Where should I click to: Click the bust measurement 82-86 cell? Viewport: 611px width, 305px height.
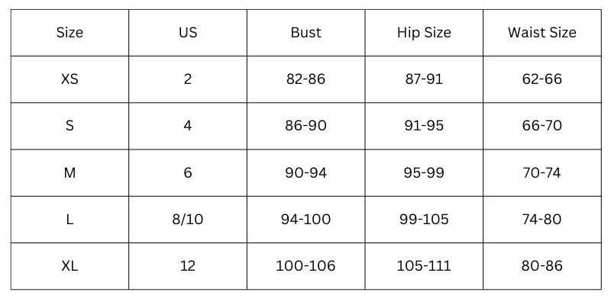(x=305, y=79)
